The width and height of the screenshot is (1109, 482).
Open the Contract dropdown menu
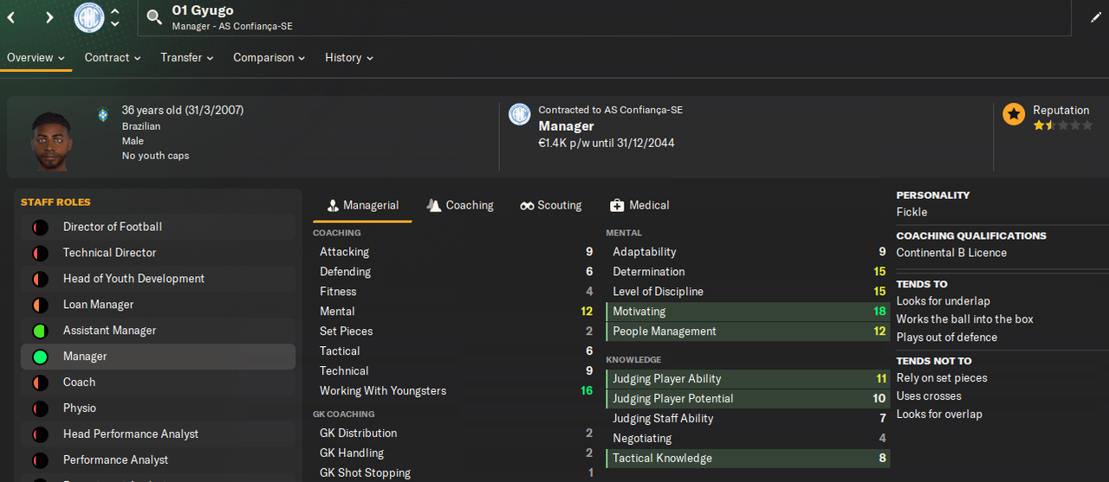[x=113, y=58]
